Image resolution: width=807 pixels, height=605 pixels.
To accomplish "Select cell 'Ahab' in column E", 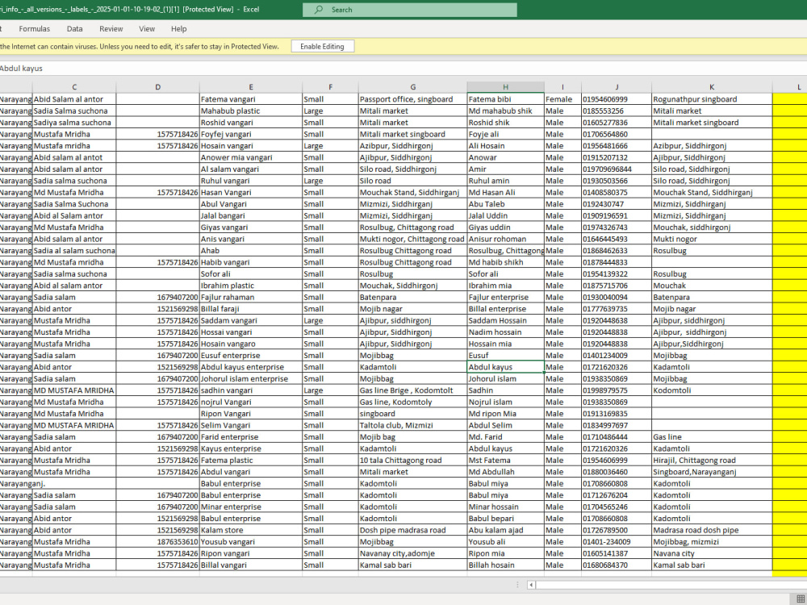I will (251, 251).
